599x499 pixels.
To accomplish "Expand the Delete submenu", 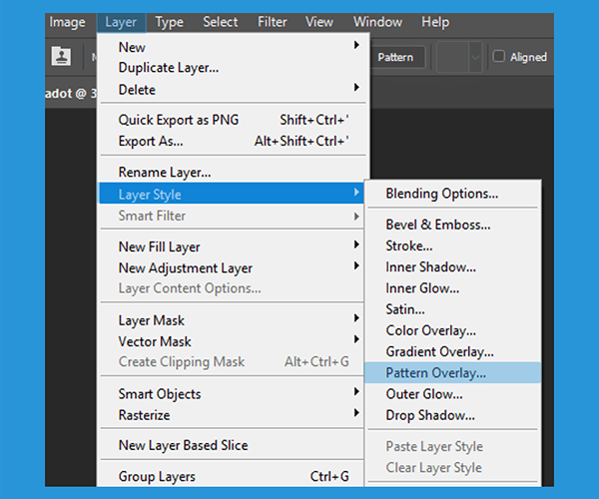I will 233,90.
